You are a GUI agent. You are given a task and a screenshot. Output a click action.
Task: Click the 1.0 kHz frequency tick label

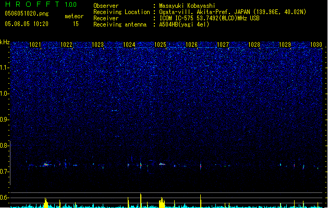tap(4, 94)
